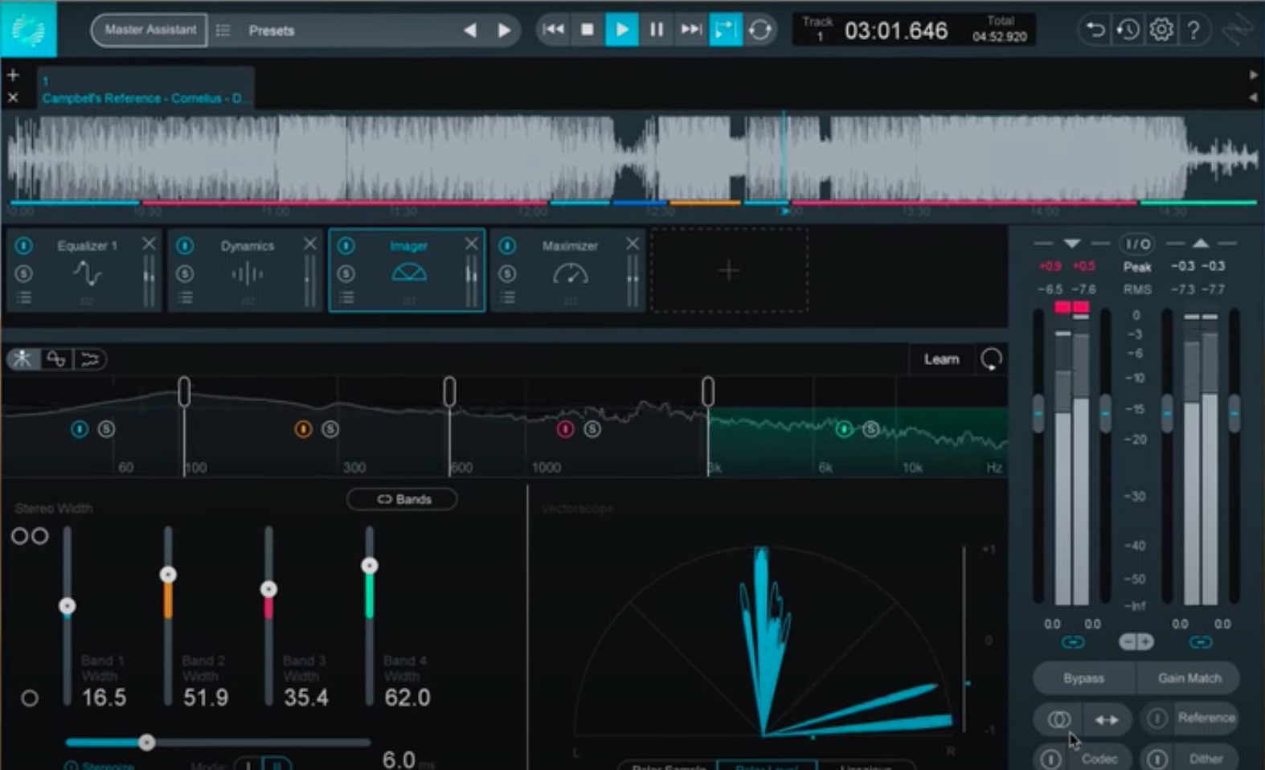
Task: Remove the Maximizer module with X
Action: pos(632,244)
